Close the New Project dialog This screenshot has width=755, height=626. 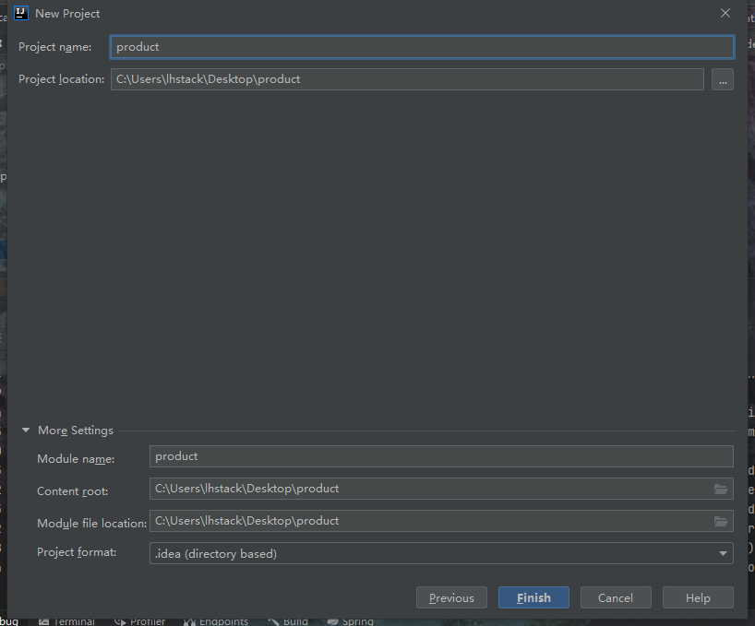pyautogui.click(x=725, y=14)
